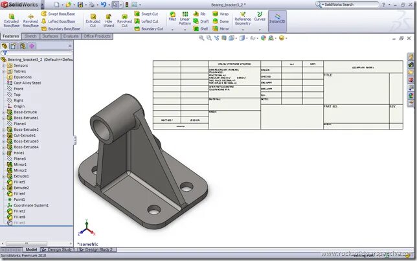Viewport: 417px width, 261px height.
Task: Start the Revolved Cut tool
Action: coord(124,21)
